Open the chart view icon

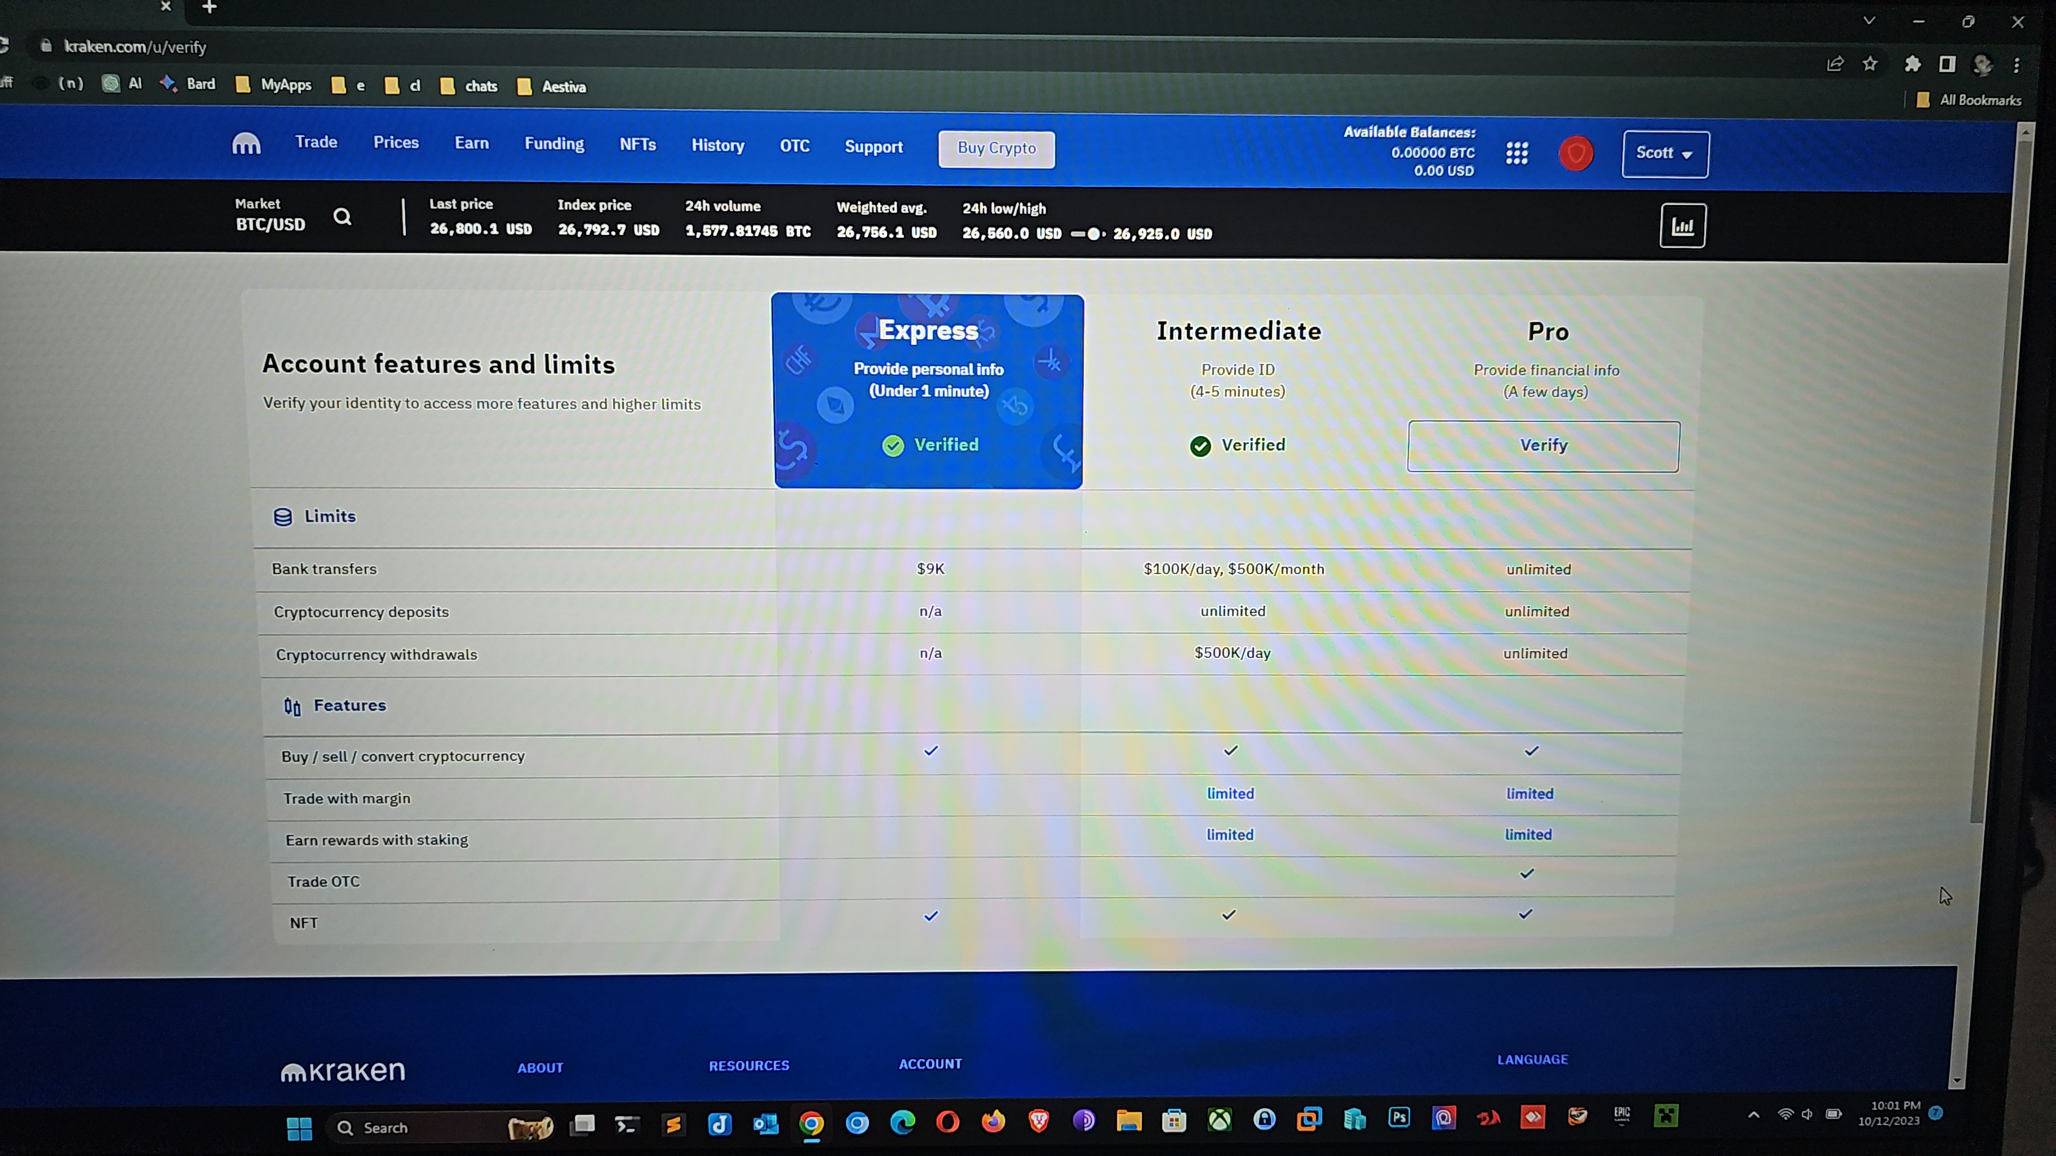pyautogui.click(x=1682, y=226)
